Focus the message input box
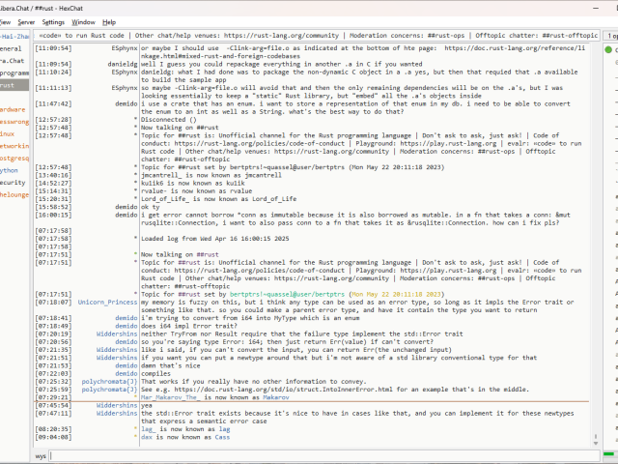 click(x=319, y=454)
